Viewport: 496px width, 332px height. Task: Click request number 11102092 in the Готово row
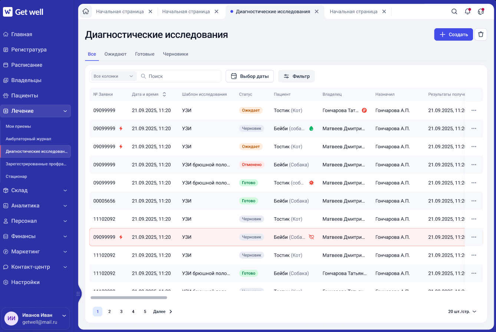coord(104,273)
